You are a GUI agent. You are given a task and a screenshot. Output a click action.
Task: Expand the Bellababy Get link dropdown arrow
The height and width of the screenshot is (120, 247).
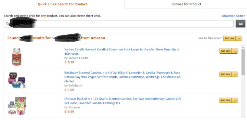pos(235,74)
